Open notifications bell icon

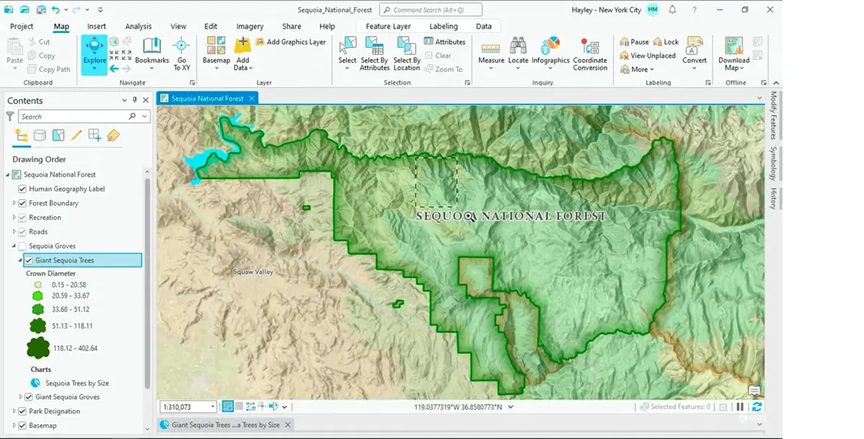(x=672, y=9)
